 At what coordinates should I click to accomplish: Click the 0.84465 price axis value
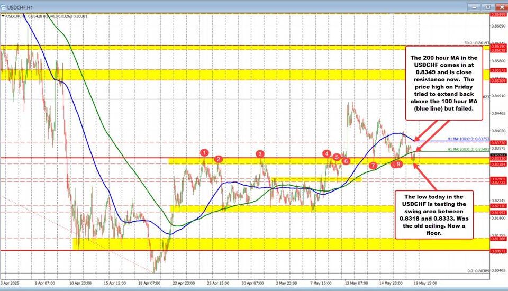click(x=498, y=113)
